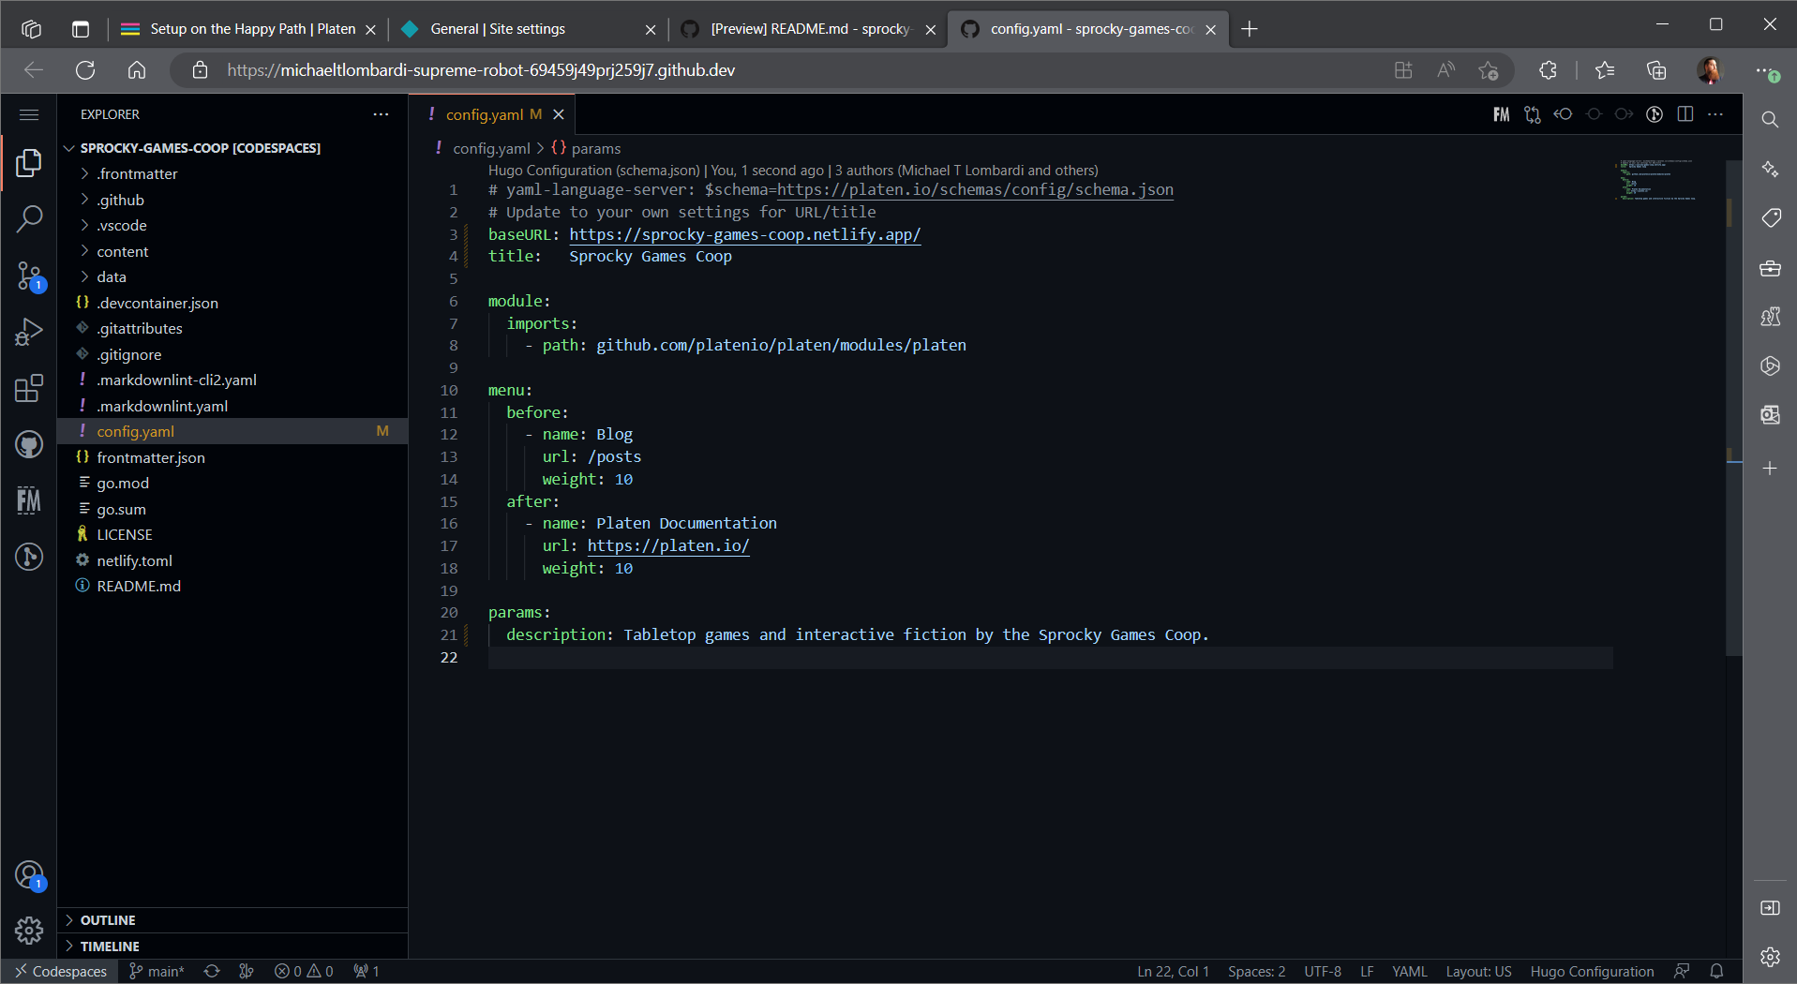Open Front Matter panel in activity bar
Image resolution: width=1797 pixels, height=984 pixels.
(x=29, y=500)
